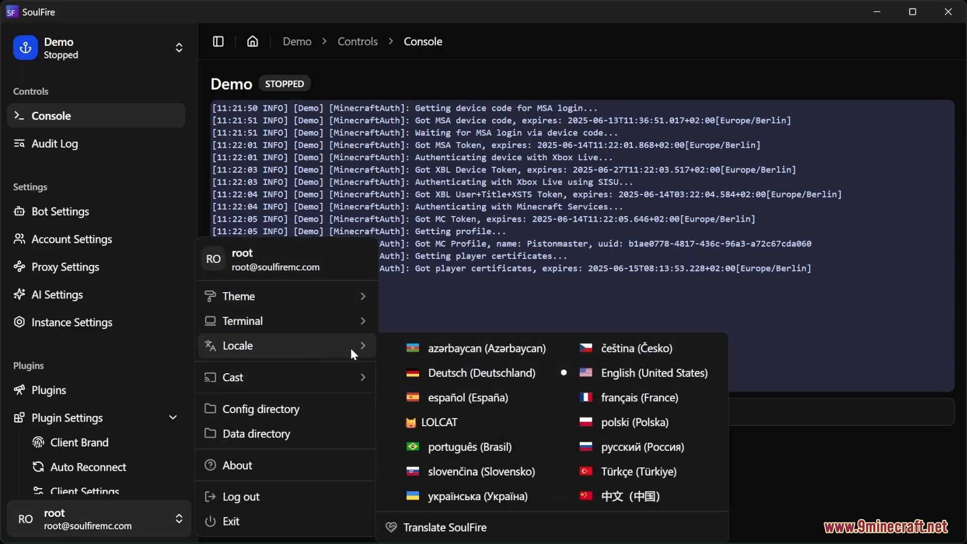The image size is (967, 544).
Task: Click the Locale languages icon
Action: tap(210, 346)
